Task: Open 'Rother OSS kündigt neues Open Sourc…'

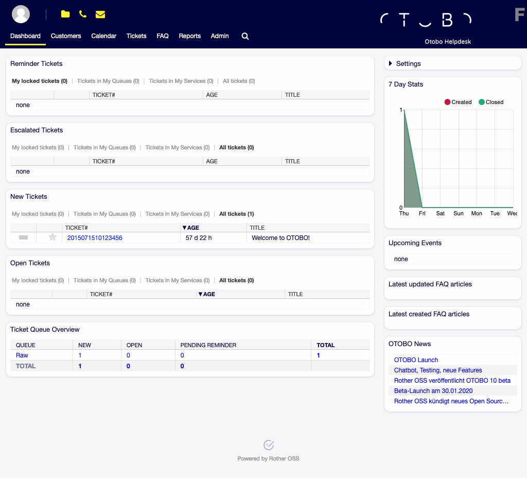Action: pyautogui.click(x=451, y=401)
